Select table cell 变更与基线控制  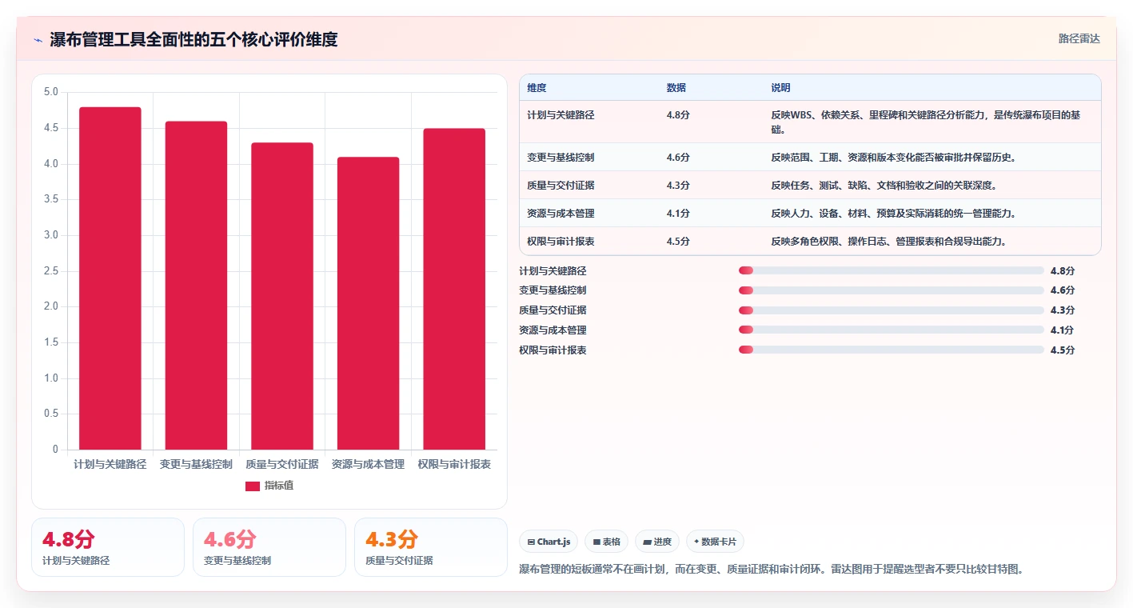coord(561,158)
